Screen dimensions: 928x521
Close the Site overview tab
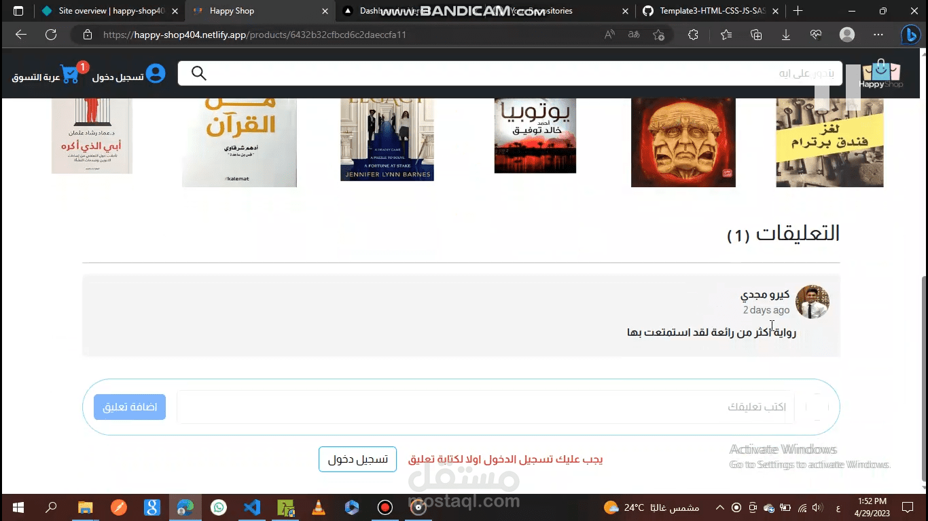point(175,11)
